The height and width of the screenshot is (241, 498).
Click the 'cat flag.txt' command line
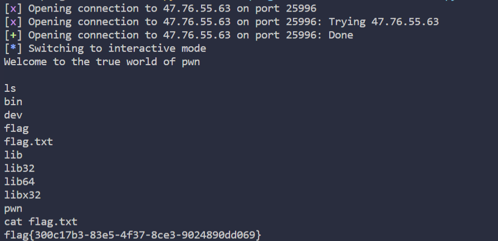pyautogui.click(x=41, y=222)
